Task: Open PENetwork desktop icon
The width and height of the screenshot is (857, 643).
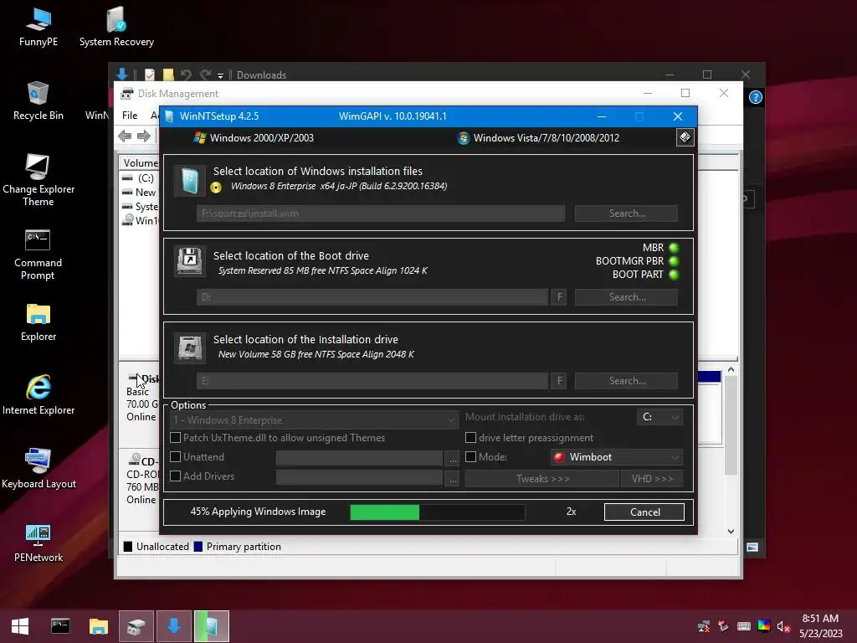Action: tap(38, 543)
